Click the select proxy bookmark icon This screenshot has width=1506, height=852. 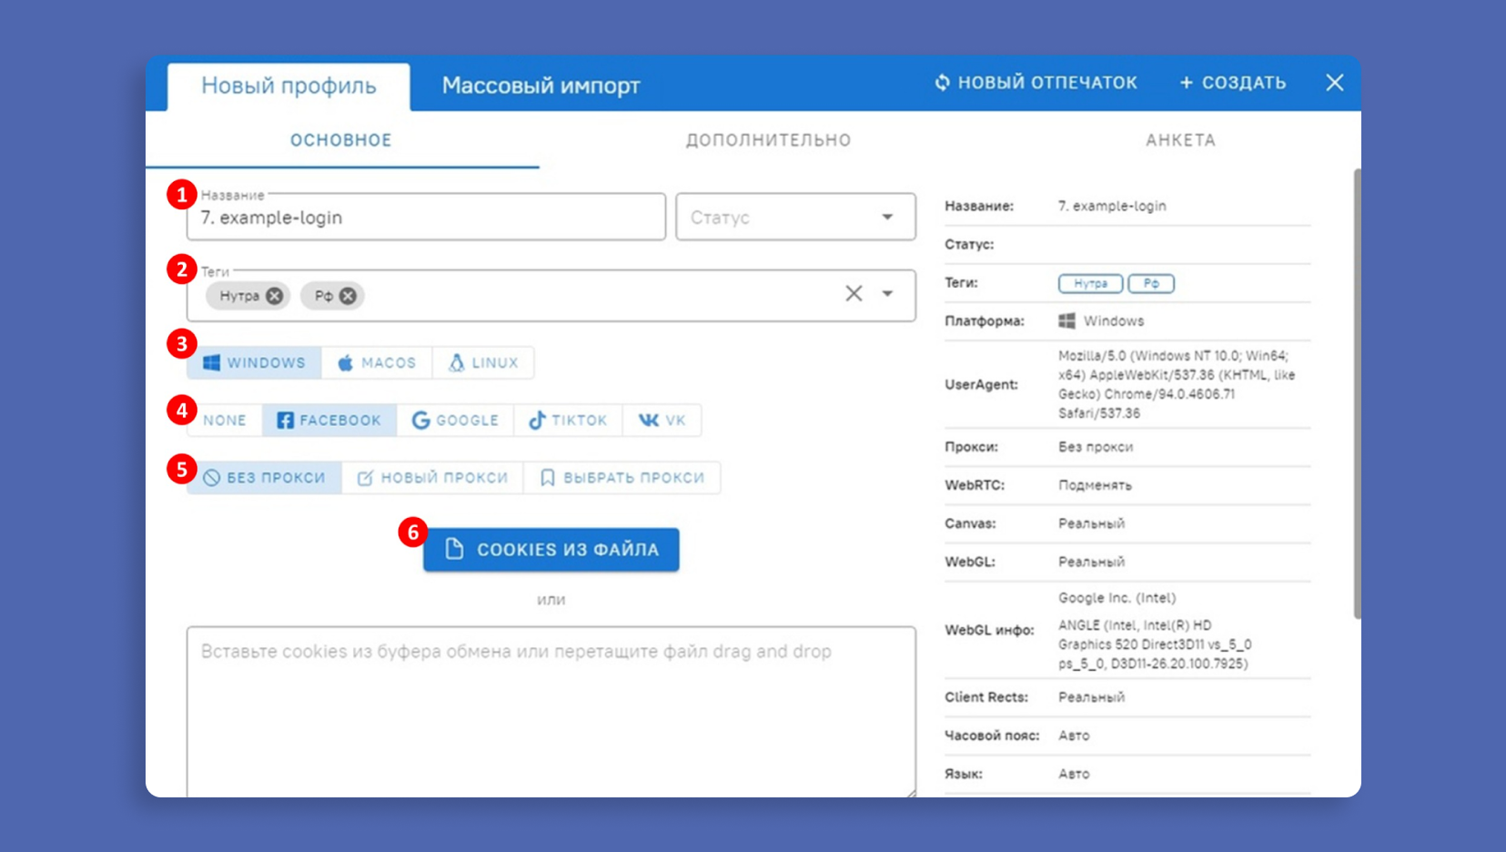(x=548, y=478)
